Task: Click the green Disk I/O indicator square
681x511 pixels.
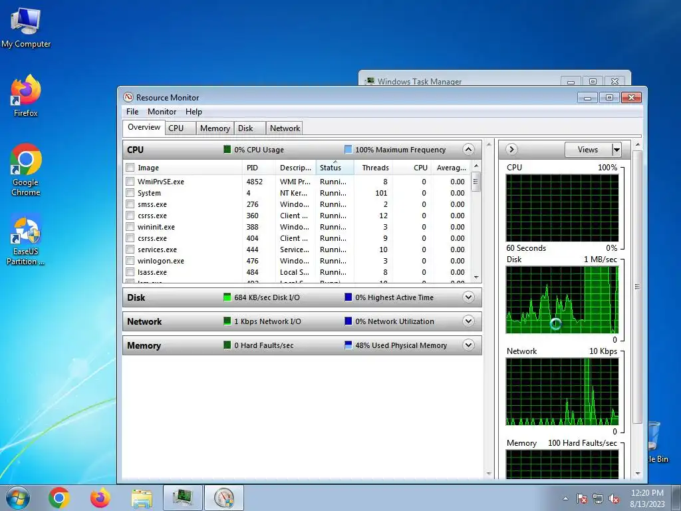Action: [227, 297]
